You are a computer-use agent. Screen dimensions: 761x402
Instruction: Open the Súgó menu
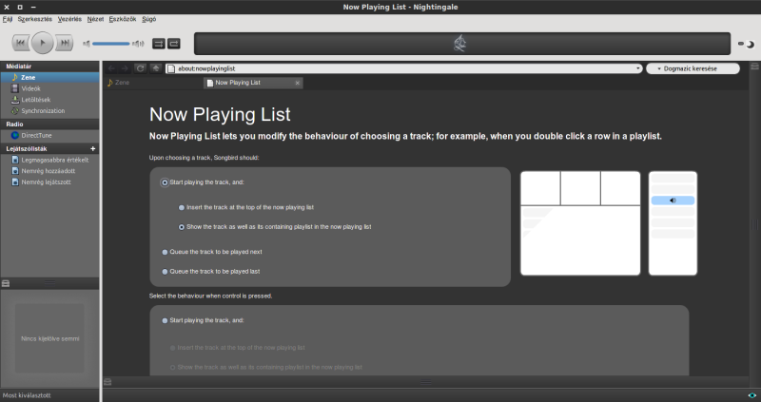tap(149, 19)
